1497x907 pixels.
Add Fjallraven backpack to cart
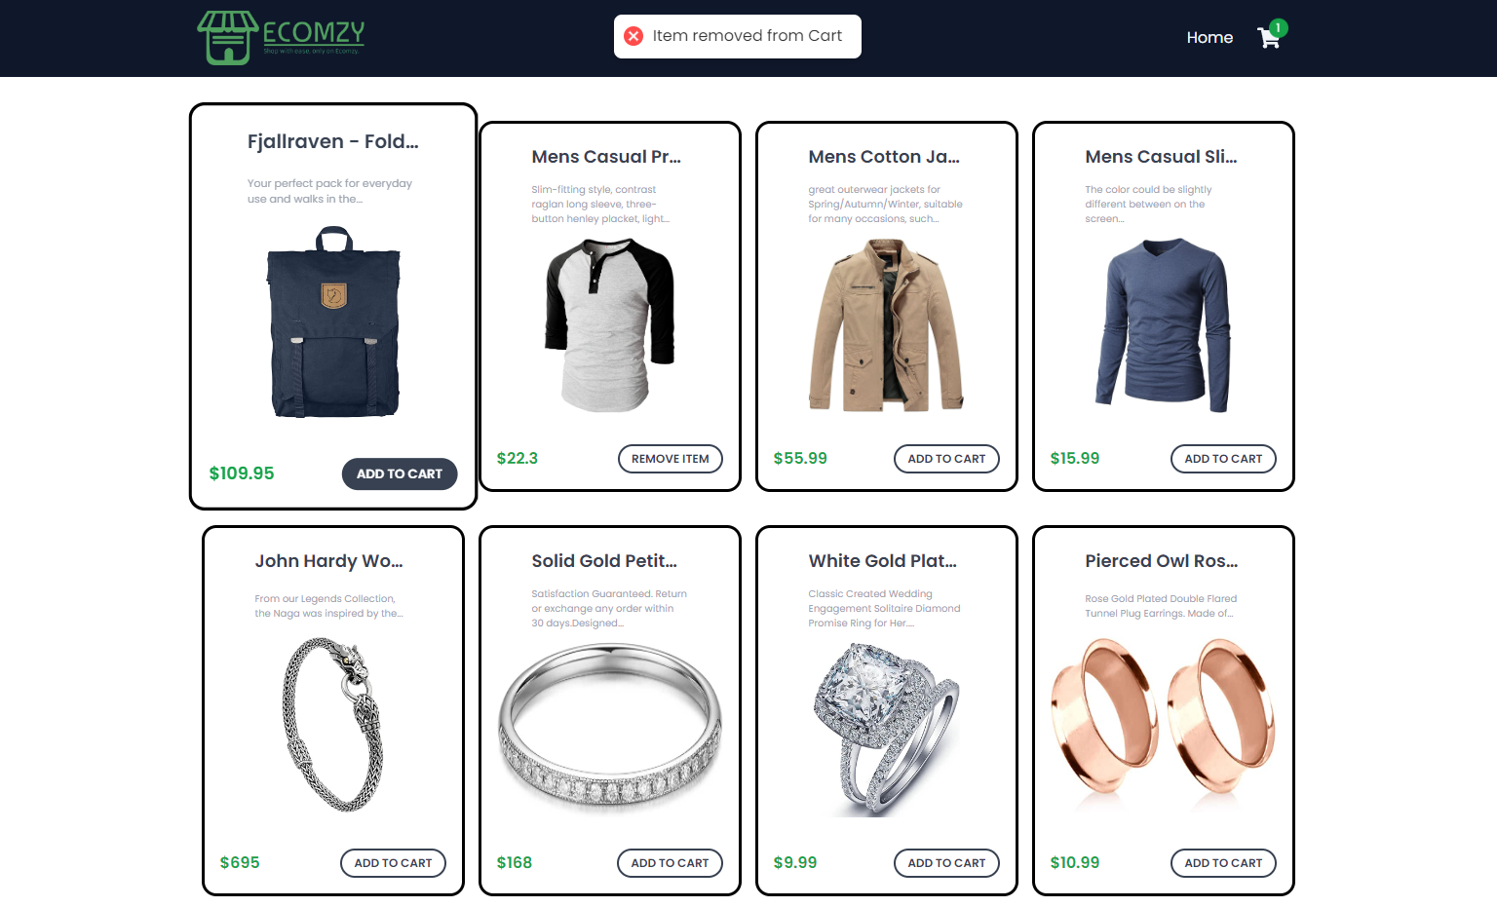[x=400, y=473]
